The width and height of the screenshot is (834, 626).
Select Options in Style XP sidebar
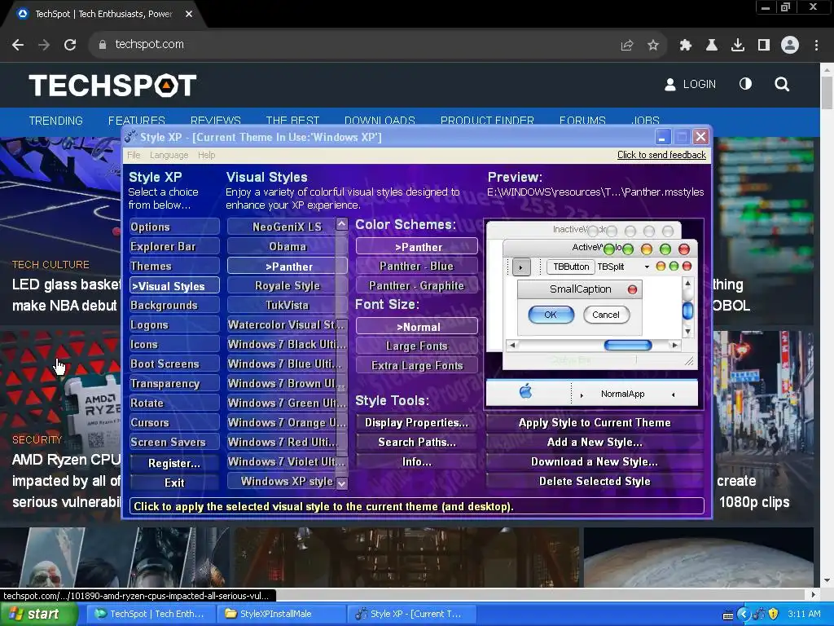click(x=174, y=227)
